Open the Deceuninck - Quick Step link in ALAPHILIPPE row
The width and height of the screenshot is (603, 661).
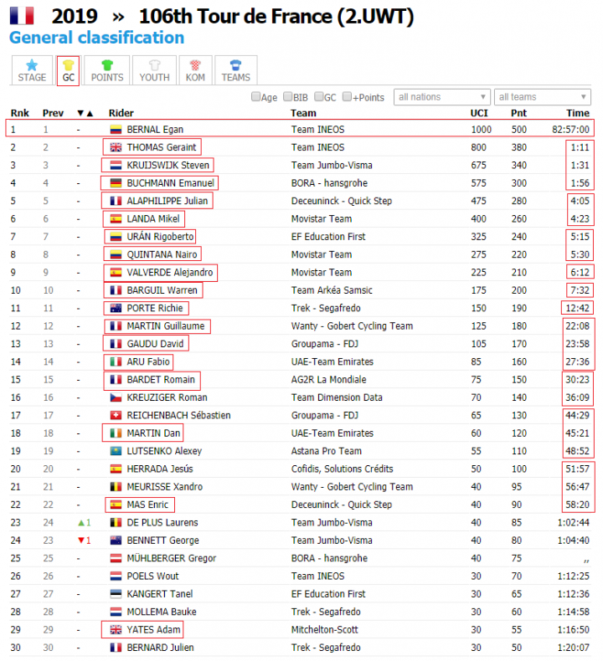342,201
